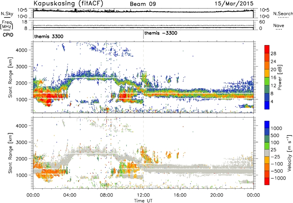293x203 pixels.
Task: Click the 'Power [dB]' color bar label
Action: pyautogui.click(x=279, y=77)
